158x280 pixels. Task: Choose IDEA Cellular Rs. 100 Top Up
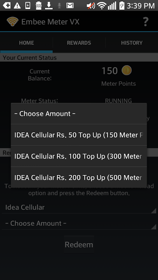[79, 156]
